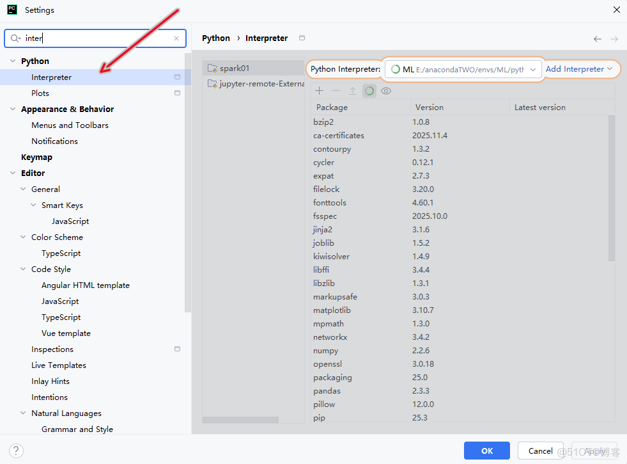Select the pillow package row
The image size is (627, 464).
pyautogui.click(x=460, y=404)
